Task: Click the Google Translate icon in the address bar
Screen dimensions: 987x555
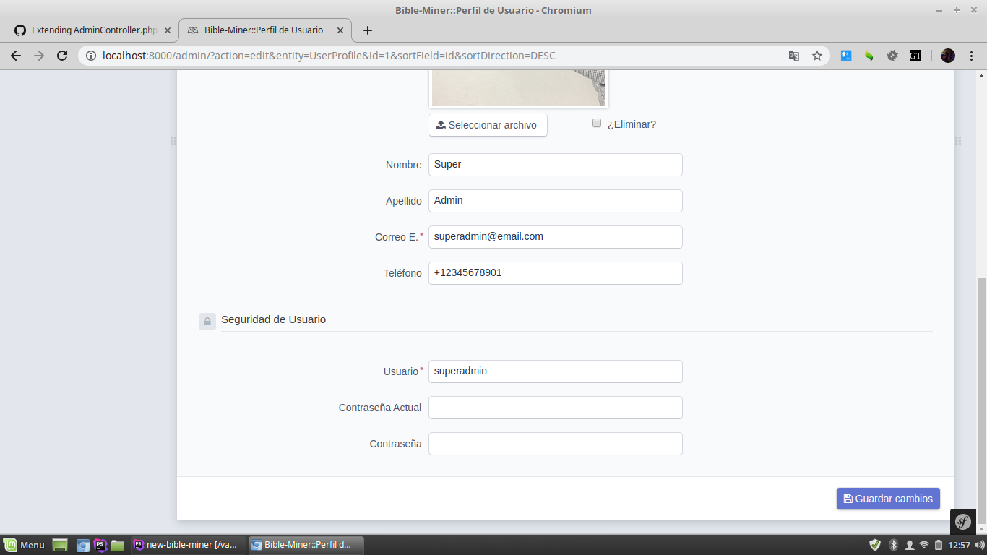Action: (x=794, y=55)
